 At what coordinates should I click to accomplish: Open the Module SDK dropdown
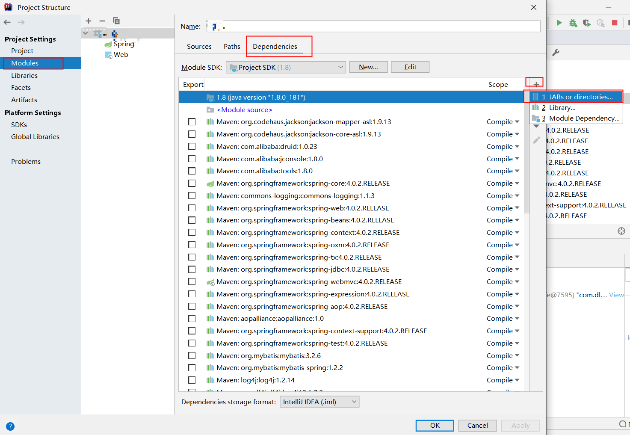pyautogui.click(x=285, y=67)
